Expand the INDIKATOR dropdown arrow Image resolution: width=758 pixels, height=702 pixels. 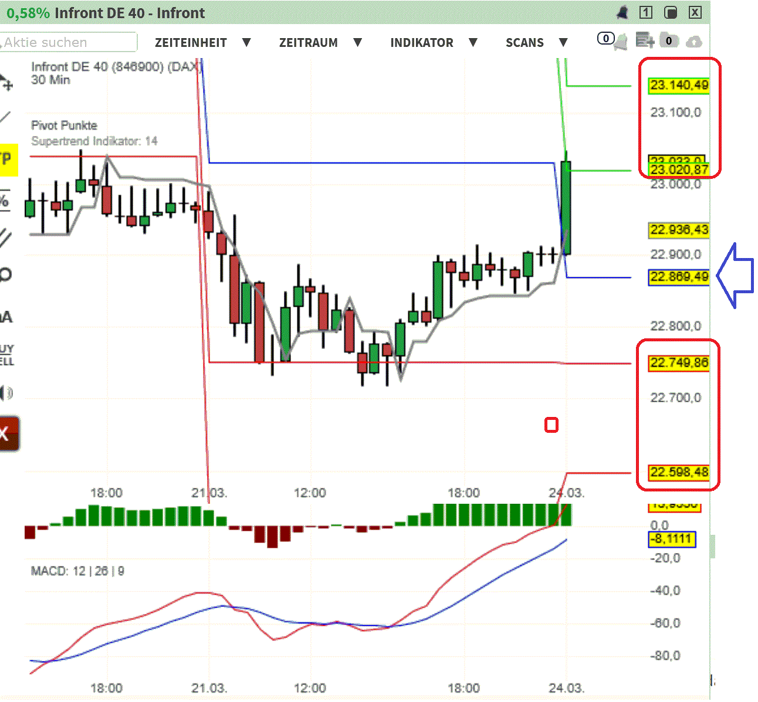(x=473, y=43)
